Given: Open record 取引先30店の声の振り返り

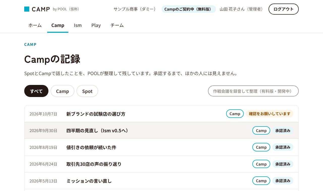Looking at the screenshot, I should click(161, 164).
